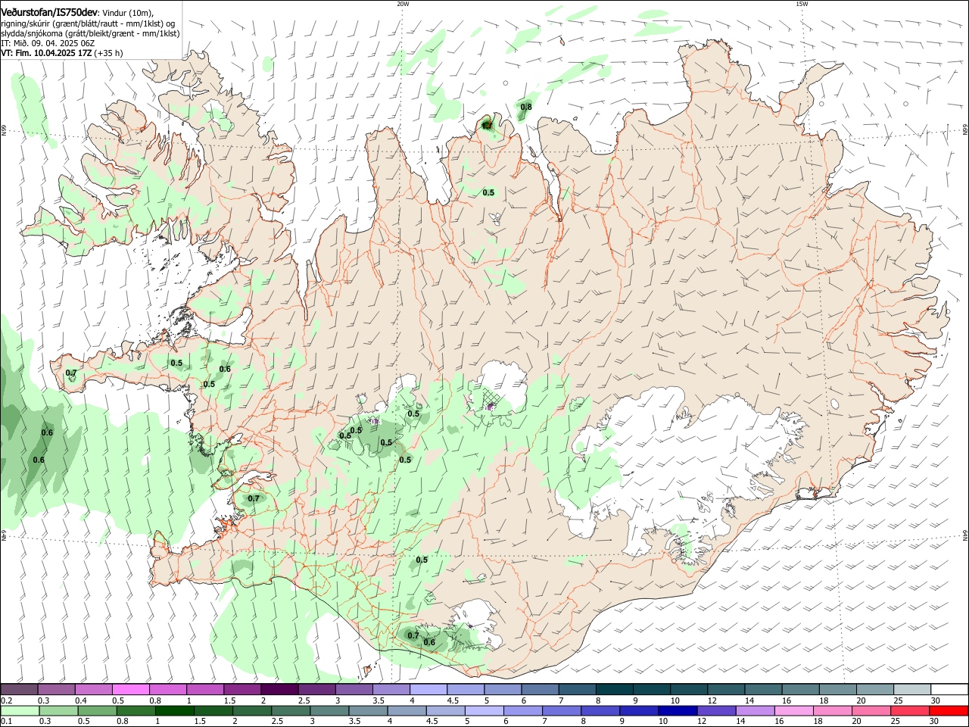
Task: Click the '15W' longitude label at top
Action: (802, 4)
